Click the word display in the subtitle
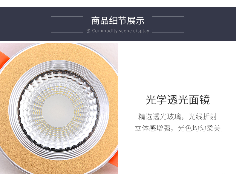This screenshot has width=236, height=174. click(141, 31)
